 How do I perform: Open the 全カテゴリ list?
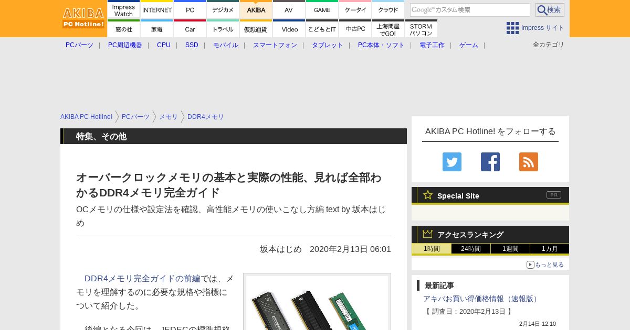pyautogui.click(x=549, y=45)
